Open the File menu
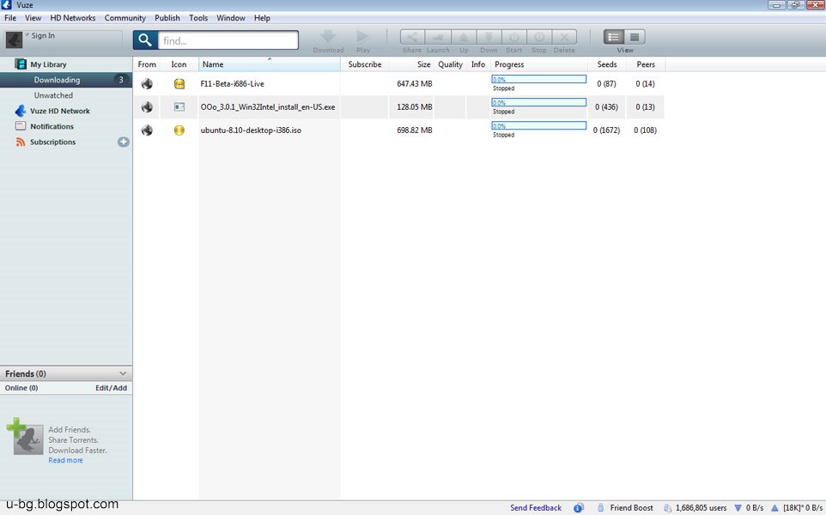This screenshot has height=515, width=826. pos(10,17)
